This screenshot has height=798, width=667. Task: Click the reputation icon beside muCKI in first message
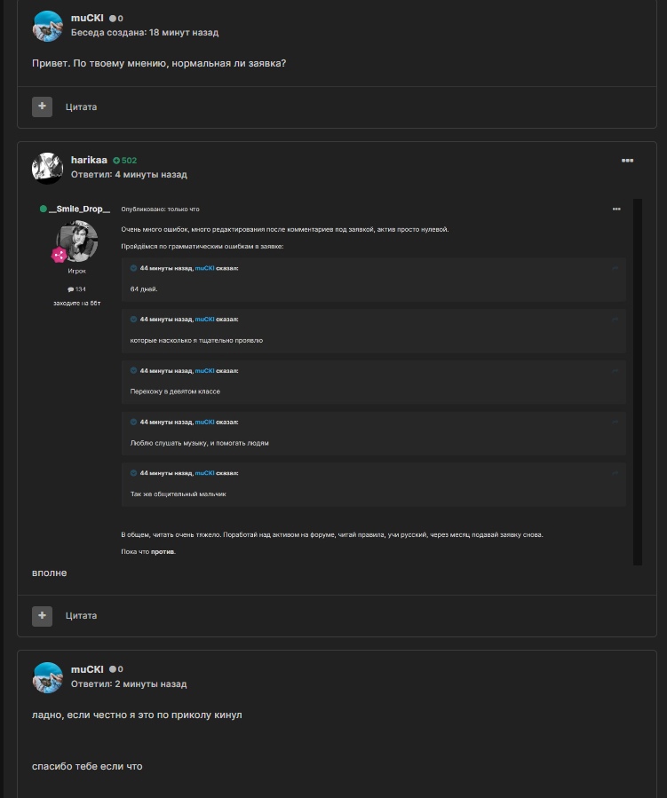[113, 19]
